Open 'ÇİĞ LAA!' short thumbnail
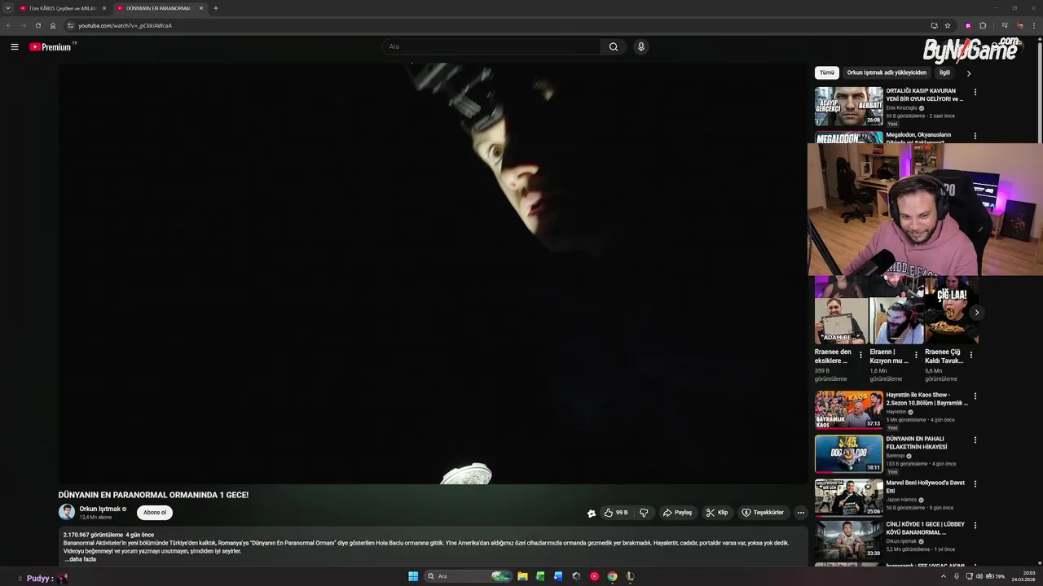This screenshot has width=1043, height=586. pyautogui.click(x=952, y=311)
